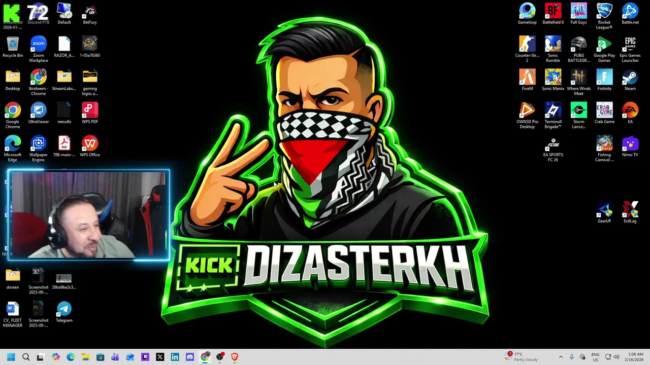This screenshot has width=650, height=365.
Task: Select the RAZOR_A file icon
Action: click(64, 47)
